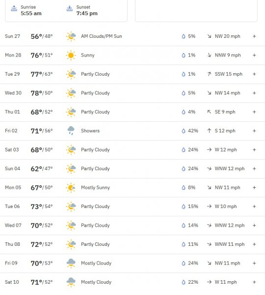Click the AM Clouds/PM Sun weather icon
Viewport: 265px width, 295px height.
point(71,36)
